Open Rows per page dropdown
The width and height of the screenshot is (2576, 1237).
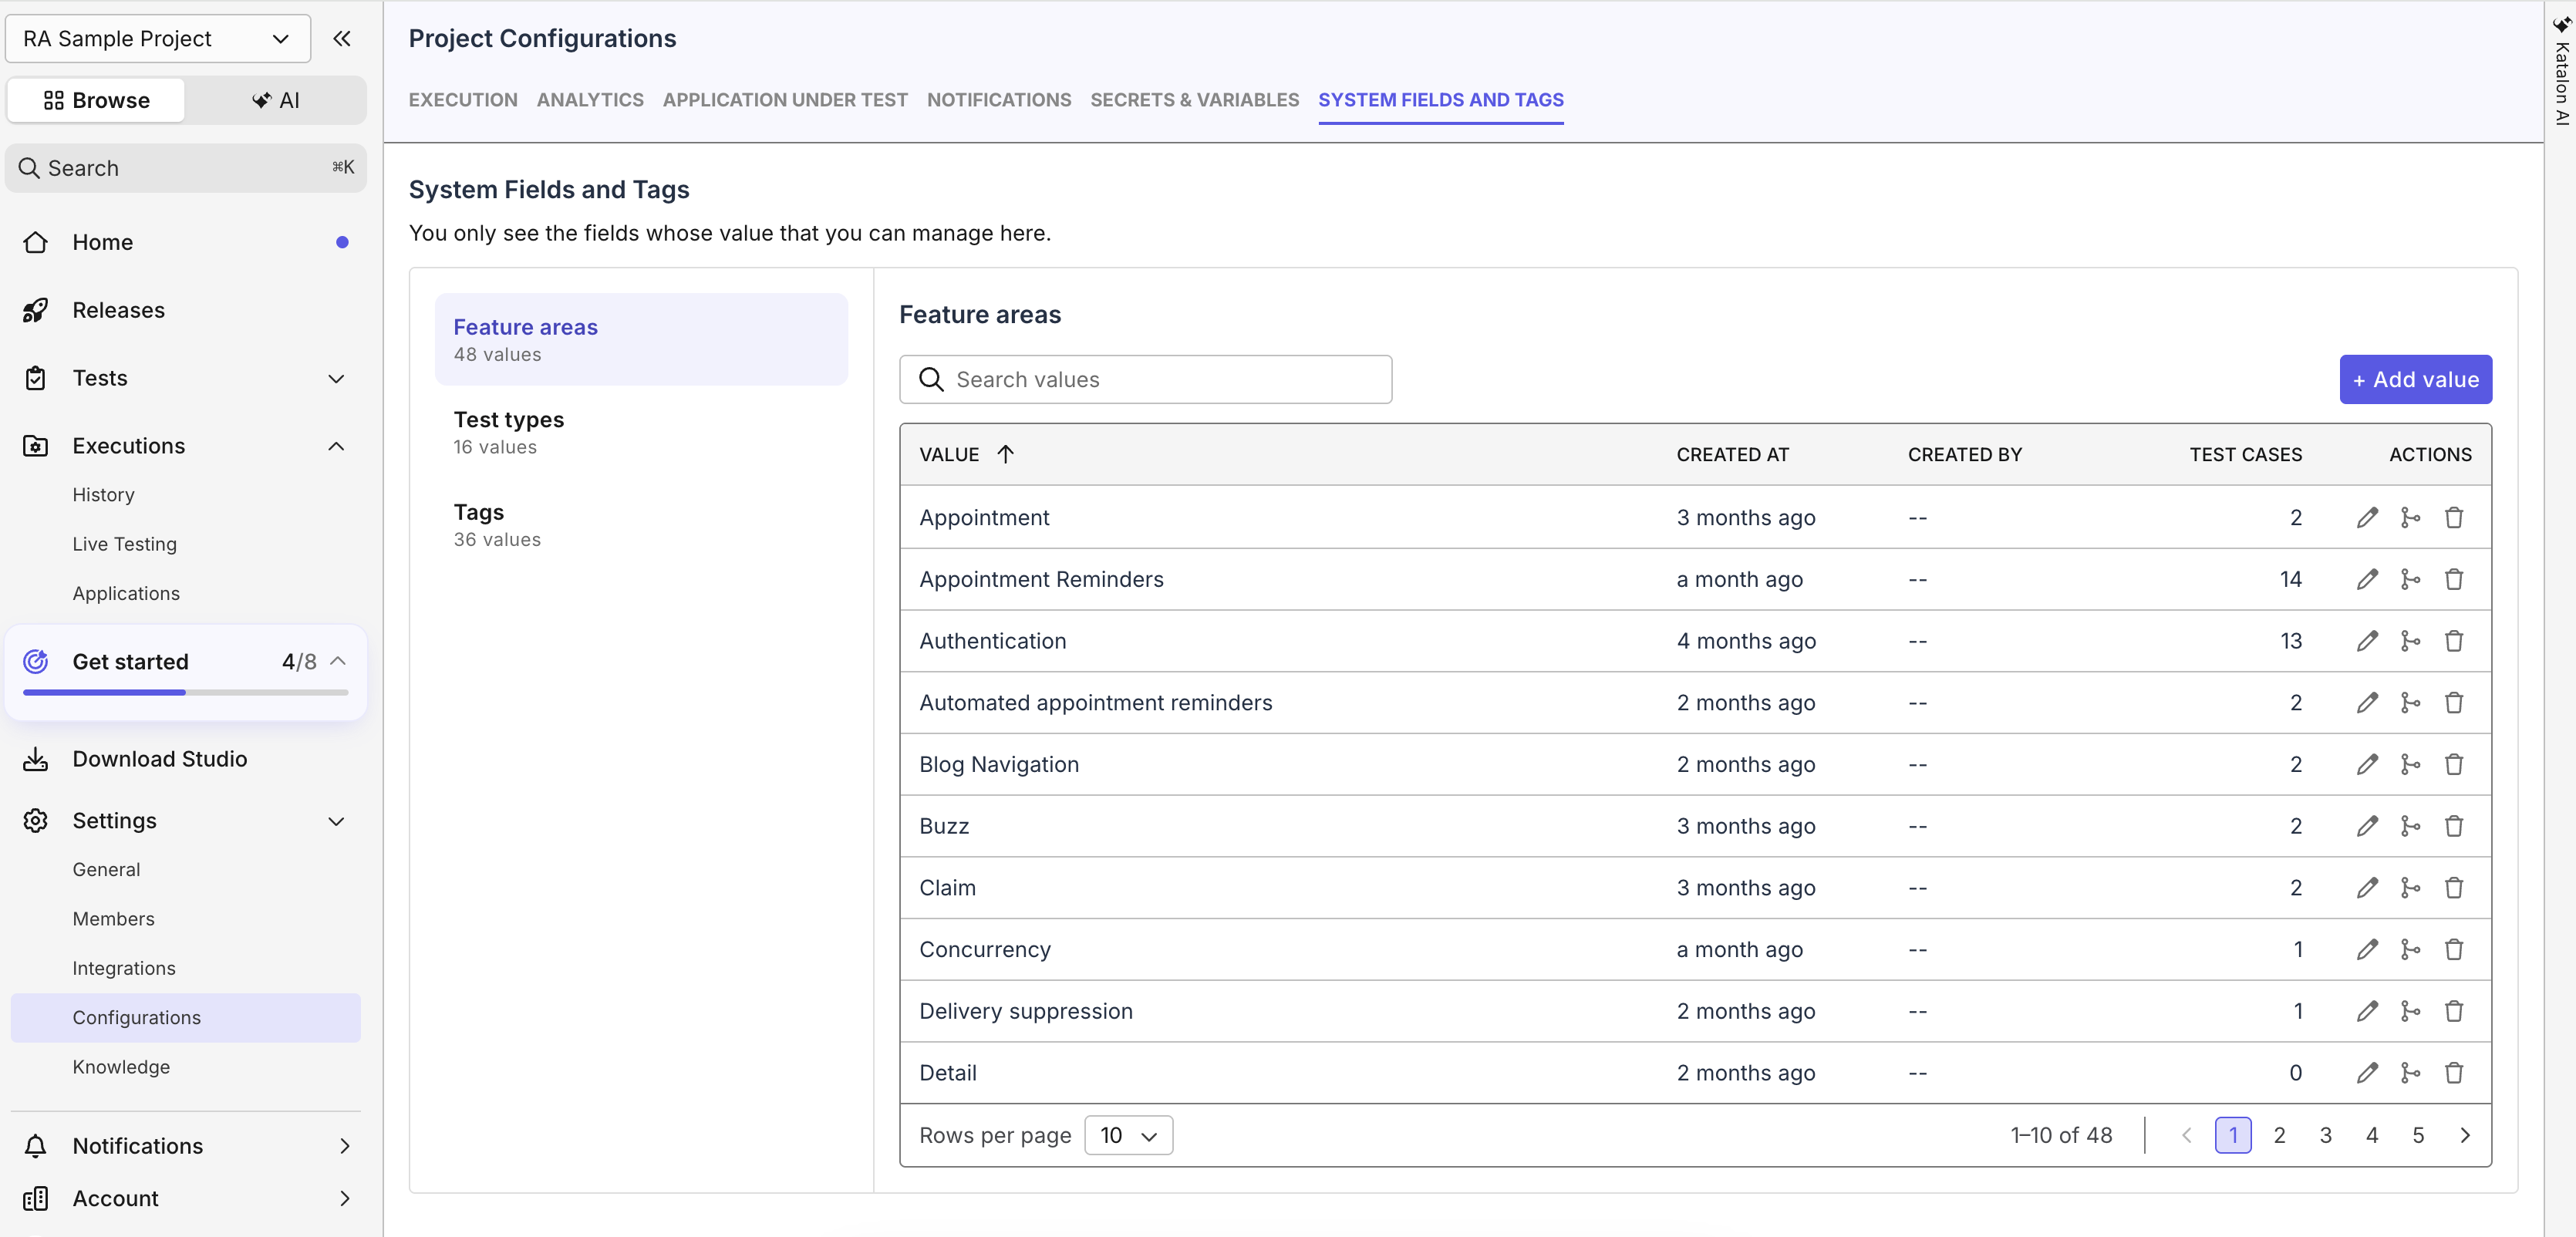[1128, 1135]
